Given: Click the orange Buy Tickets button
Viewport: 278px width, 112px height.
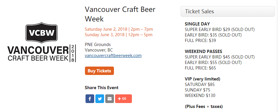Looking at the screenshot, I should pos(99,71).
